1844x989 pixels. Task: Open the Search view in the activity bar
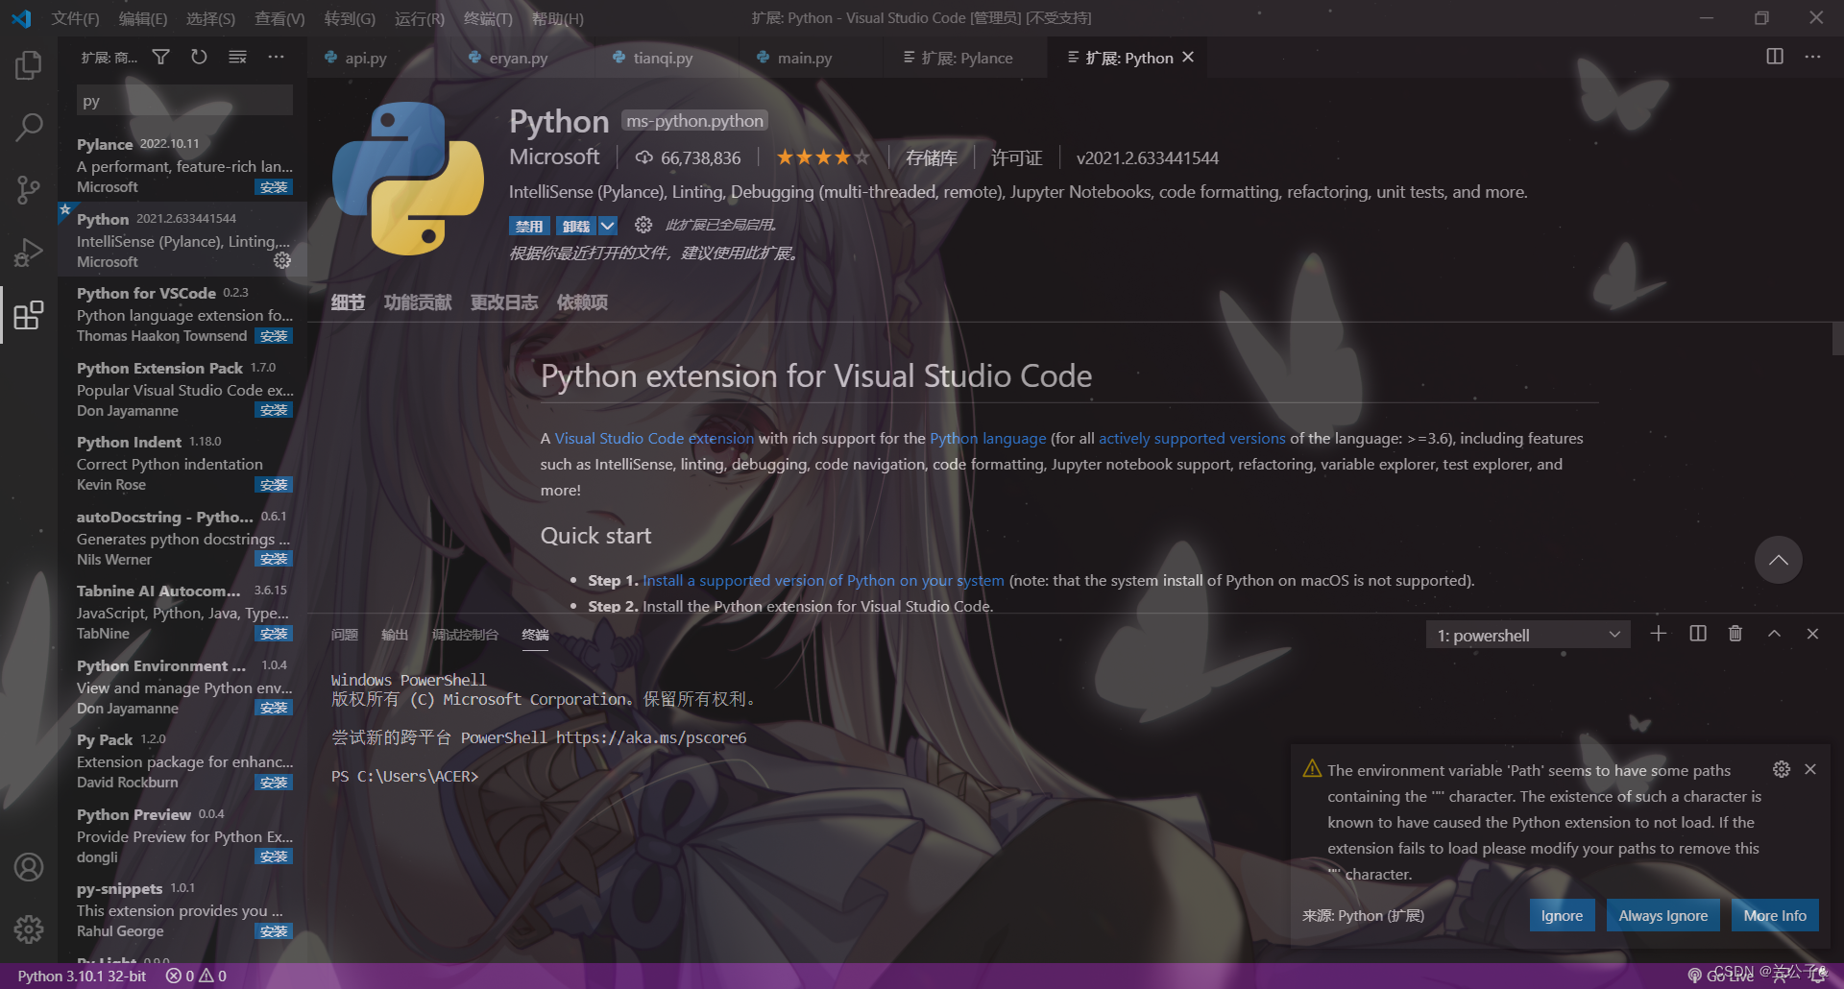(29, 127)
